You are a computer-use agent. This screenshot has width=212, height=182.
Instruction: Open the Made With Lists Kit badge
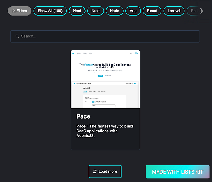pyautogui.click(x=177, y=172)
